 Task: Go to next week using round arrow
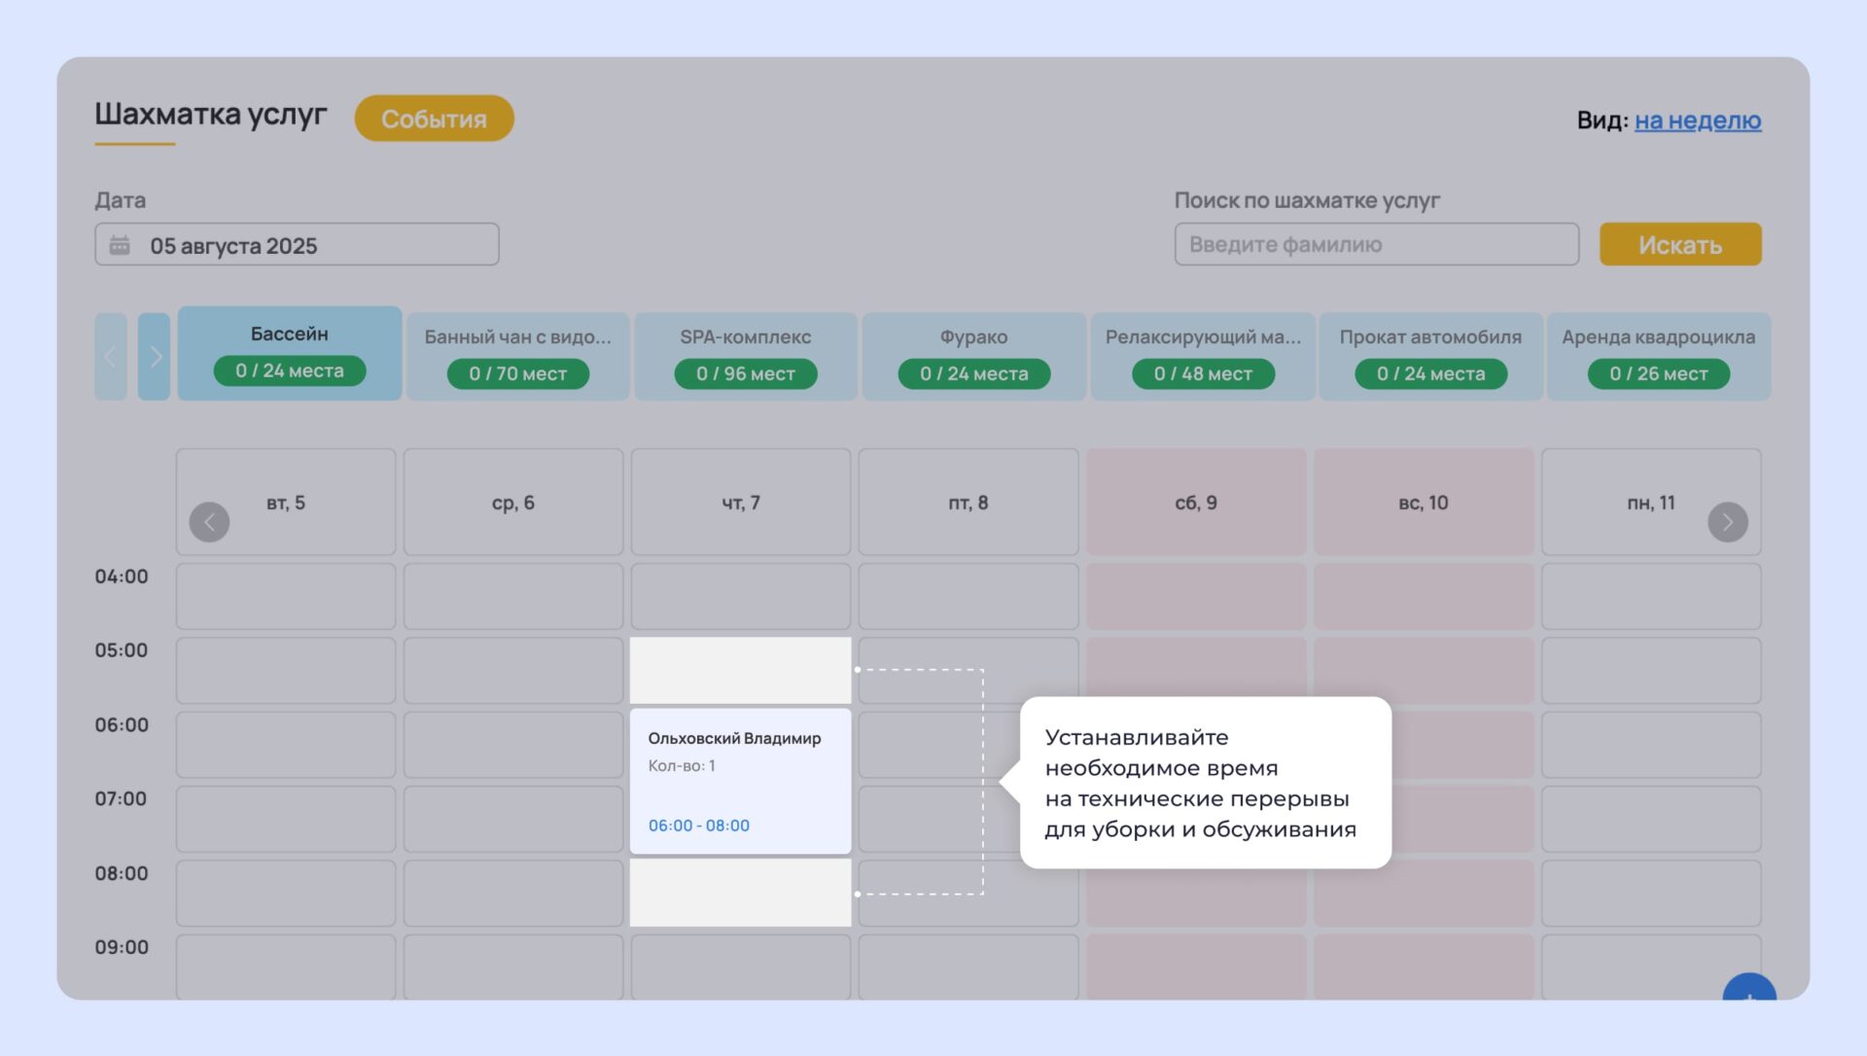point(1727,522)
